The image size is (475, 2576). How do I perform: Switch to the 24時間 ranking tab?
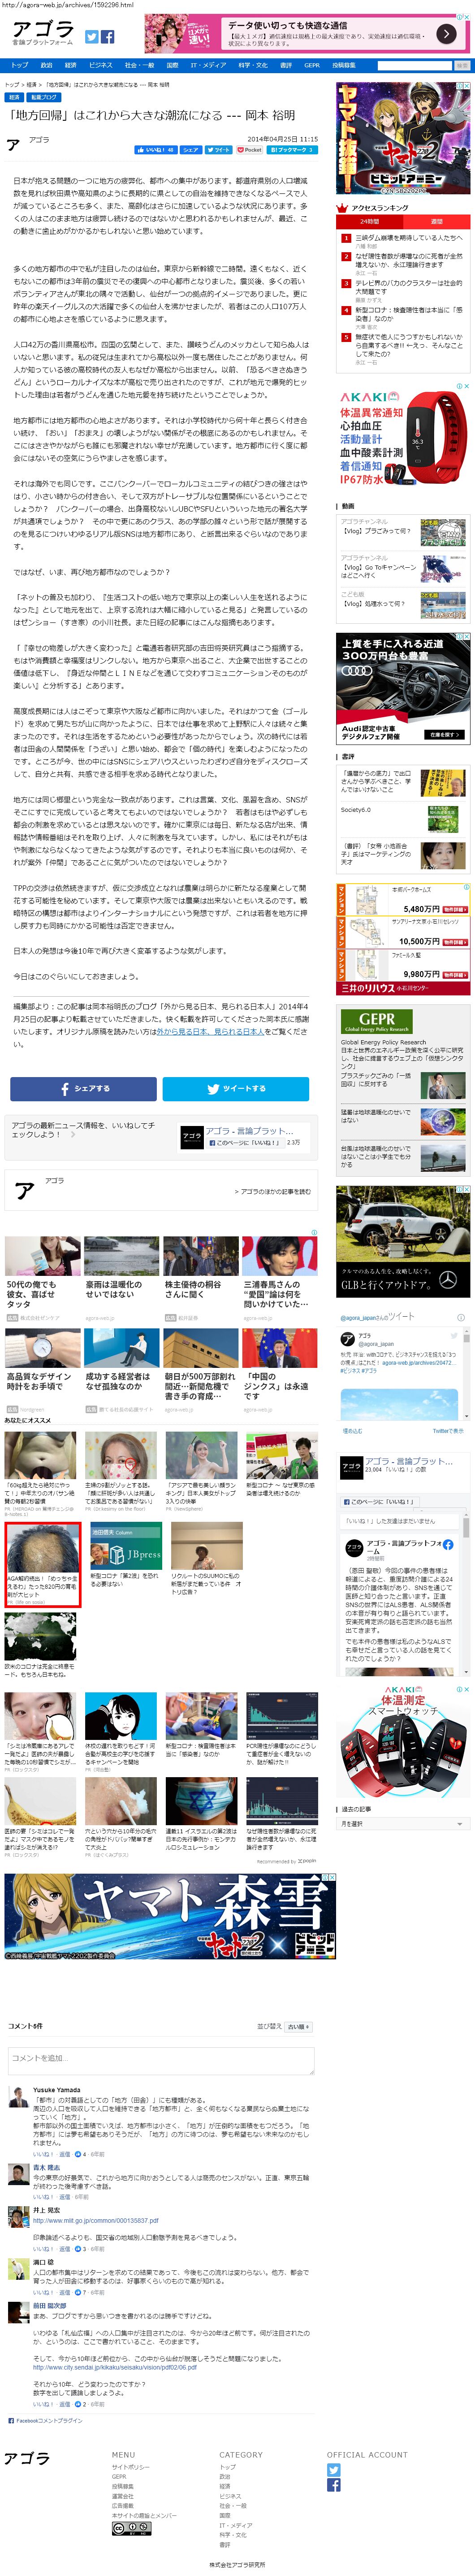tap(370, 222)
